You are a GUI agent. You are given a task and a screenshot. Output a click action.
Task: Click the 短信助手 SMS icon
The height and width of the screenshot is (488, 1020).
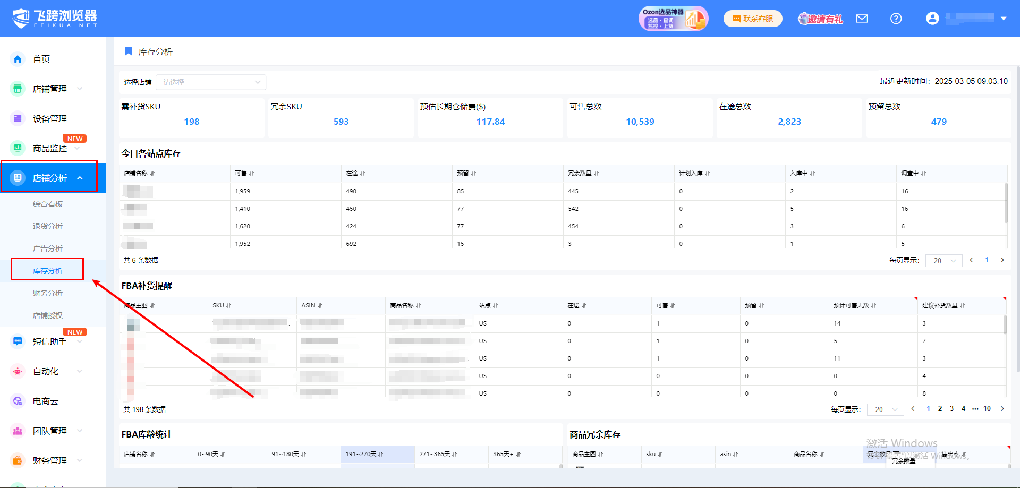(18, 341)
